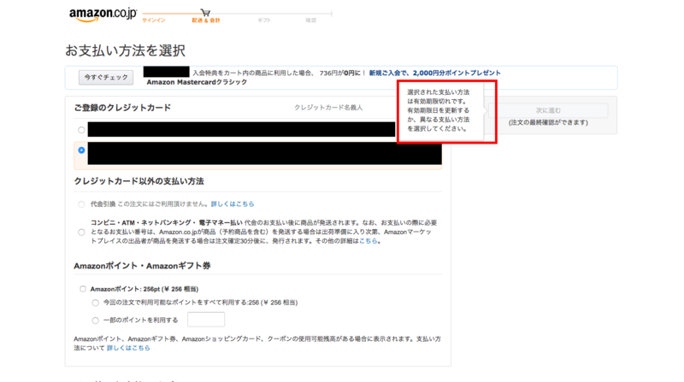Click the Amazon Mastercardクラシック text
Viewport: 684px width, 382px height.
pyautogui.click(x=197, y=82)
